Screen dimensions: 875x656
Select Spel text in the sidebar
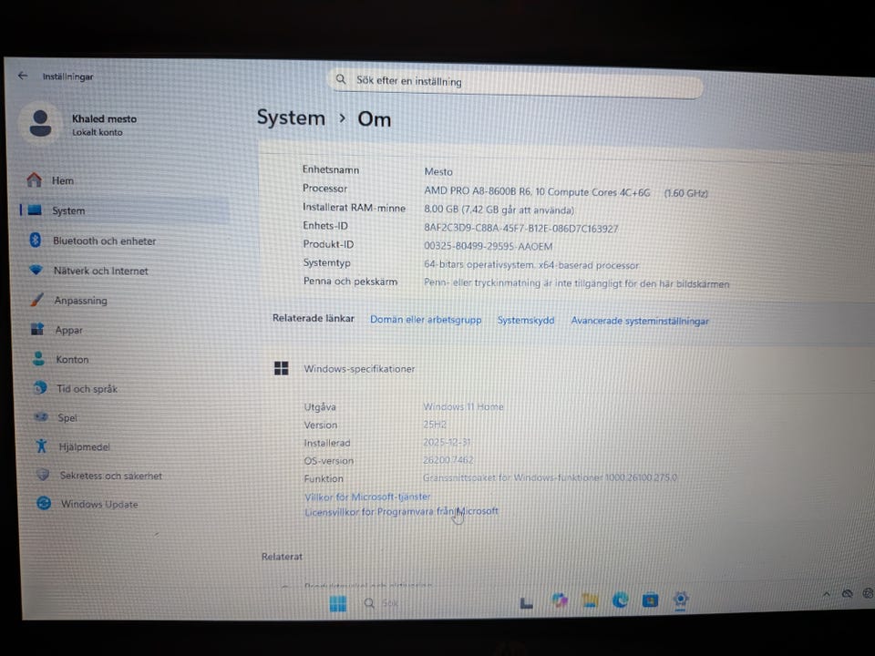(x=67, y=418)
